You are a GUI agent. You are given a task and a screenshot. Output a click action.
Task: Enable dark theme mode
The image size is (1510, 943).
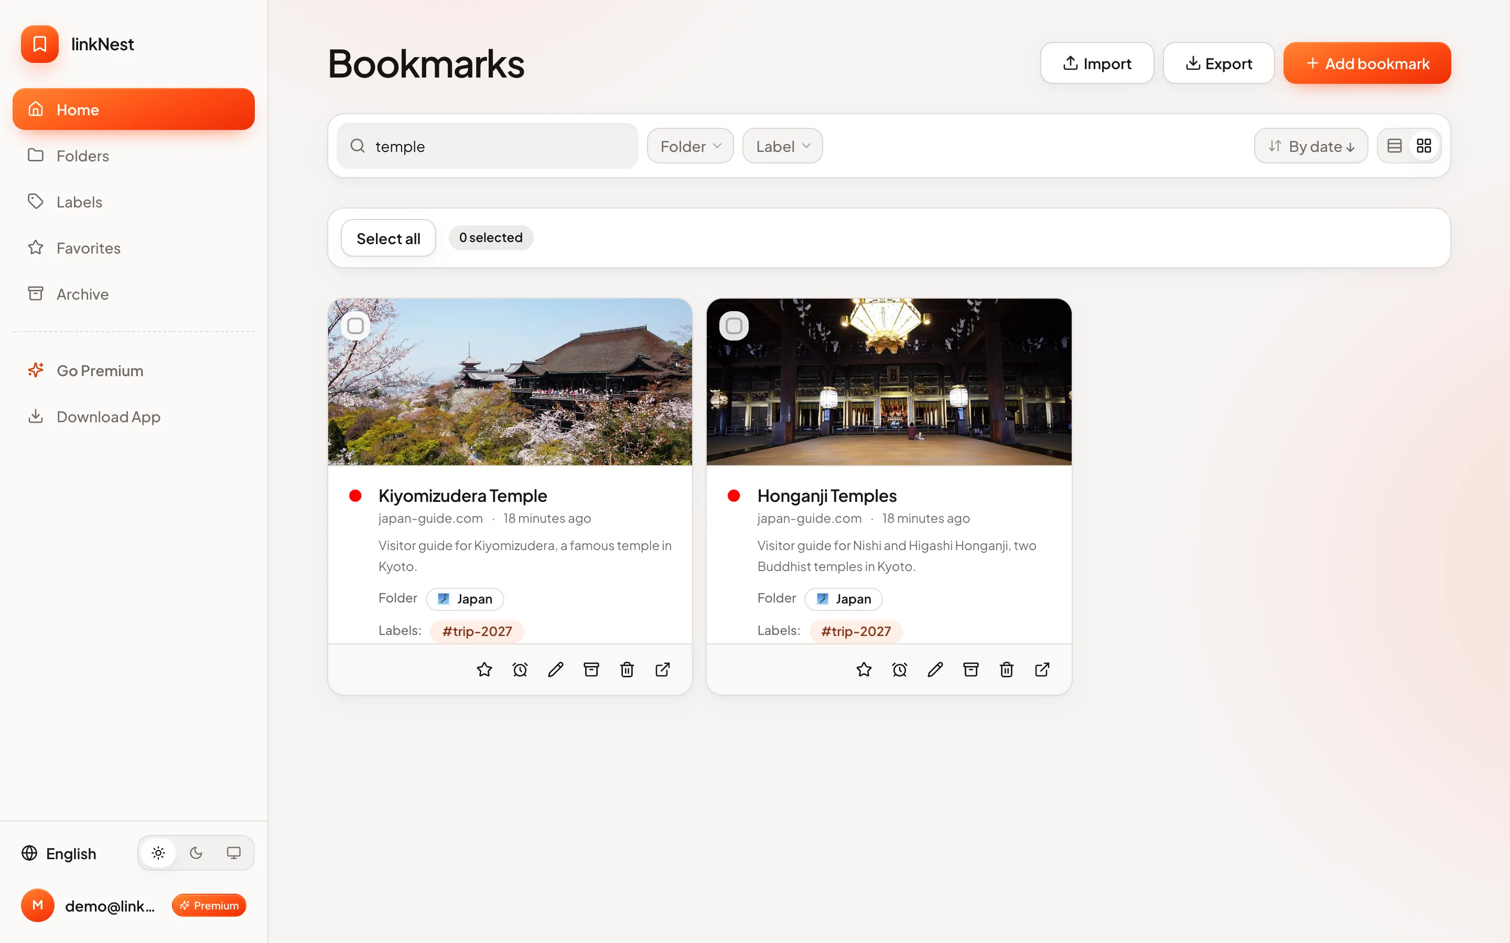(196, 852)
